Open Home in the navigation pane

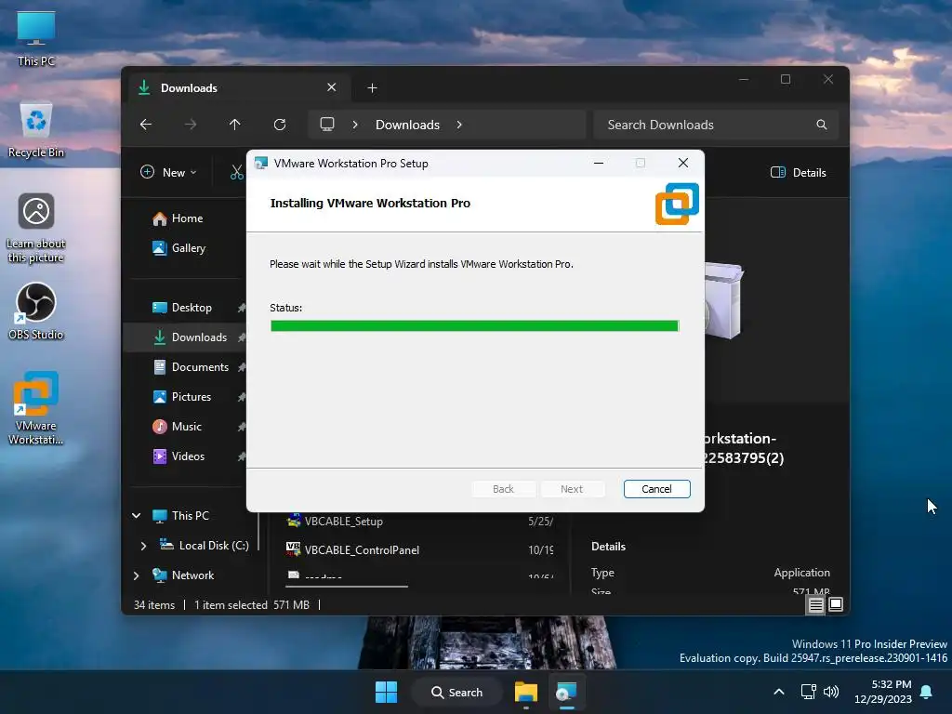click(x=187, y=218)
